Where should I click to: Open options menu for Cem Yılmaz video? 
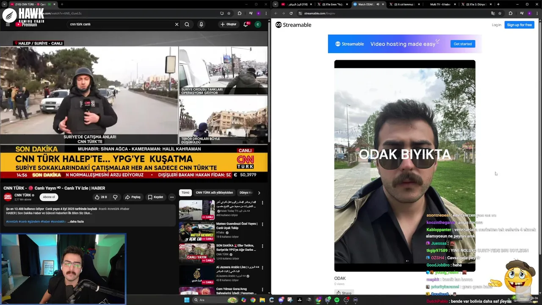(263, 290)
